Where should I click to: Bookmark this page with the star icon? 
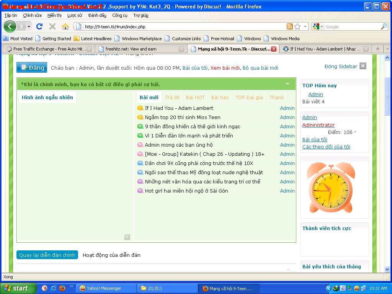click(x=297, y=26)
